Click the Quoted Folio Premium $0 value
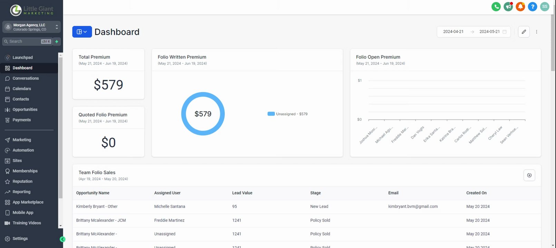The image size is (556, 248). [x=108, y=143]
